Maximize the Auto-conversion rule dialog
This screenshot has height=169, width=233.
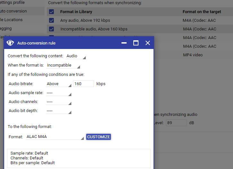136,43
